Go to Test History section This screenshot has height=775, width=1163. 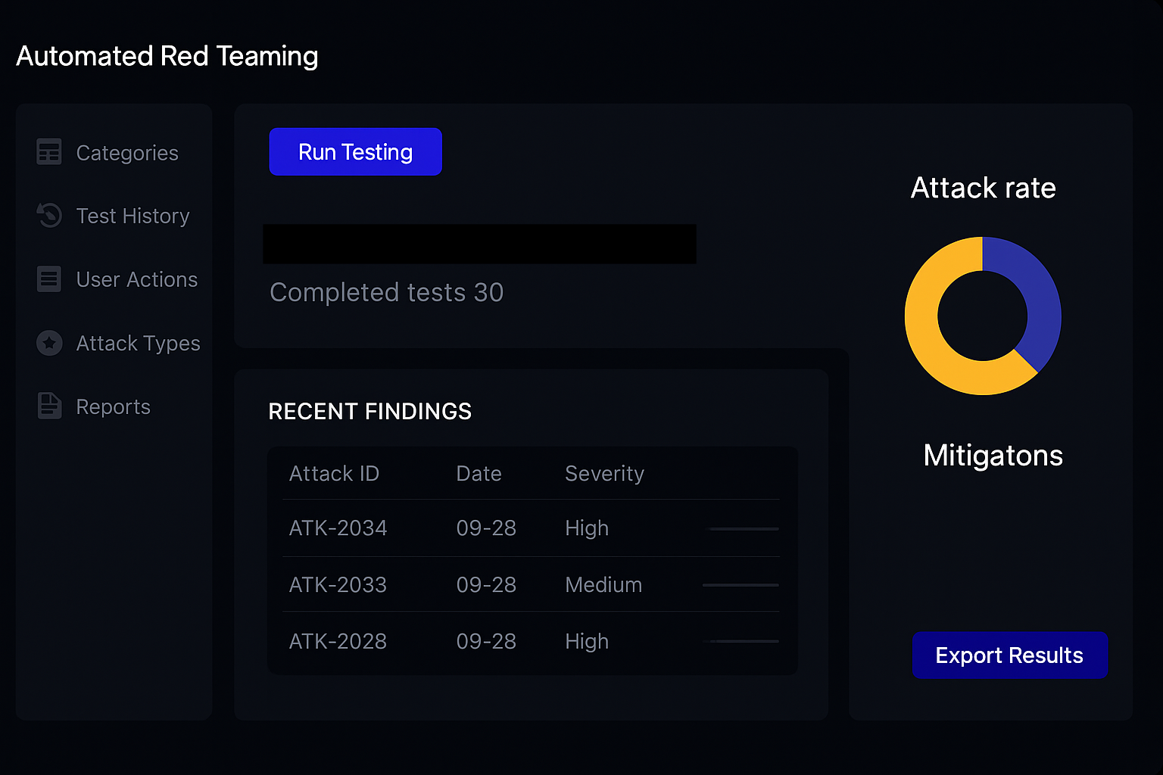tap(133, 216)
